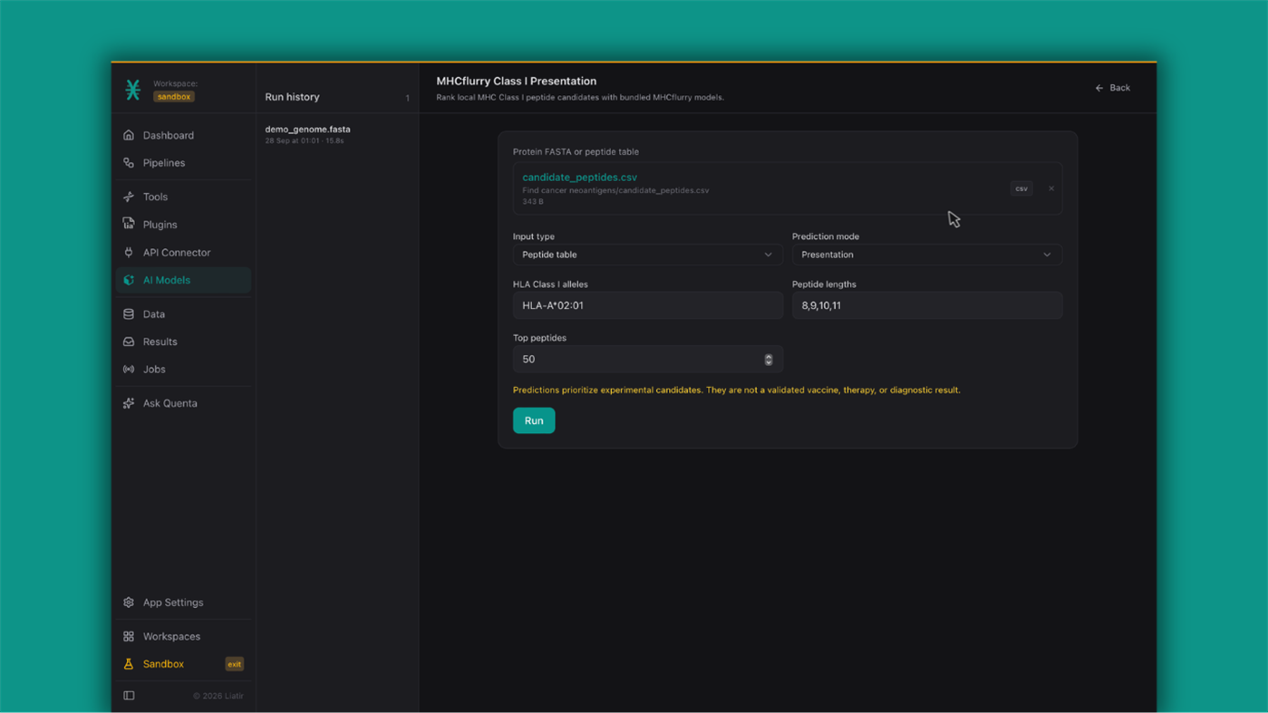Click the Run history heading
The width and height of the screenshot is (1268, 713).
(292, 97)
